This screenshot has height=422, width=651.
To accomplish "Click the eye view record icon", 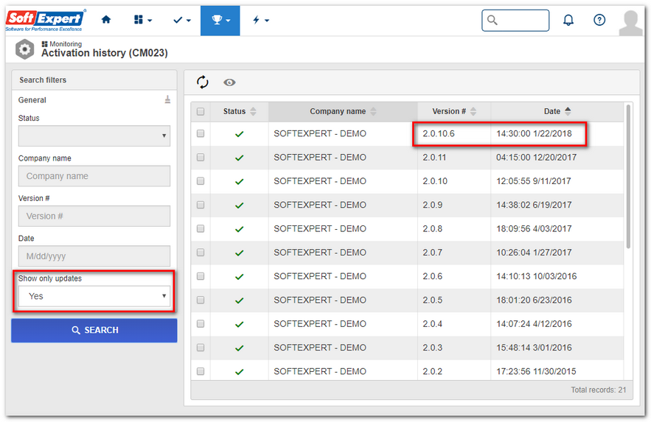I will [x=229, y=82].
